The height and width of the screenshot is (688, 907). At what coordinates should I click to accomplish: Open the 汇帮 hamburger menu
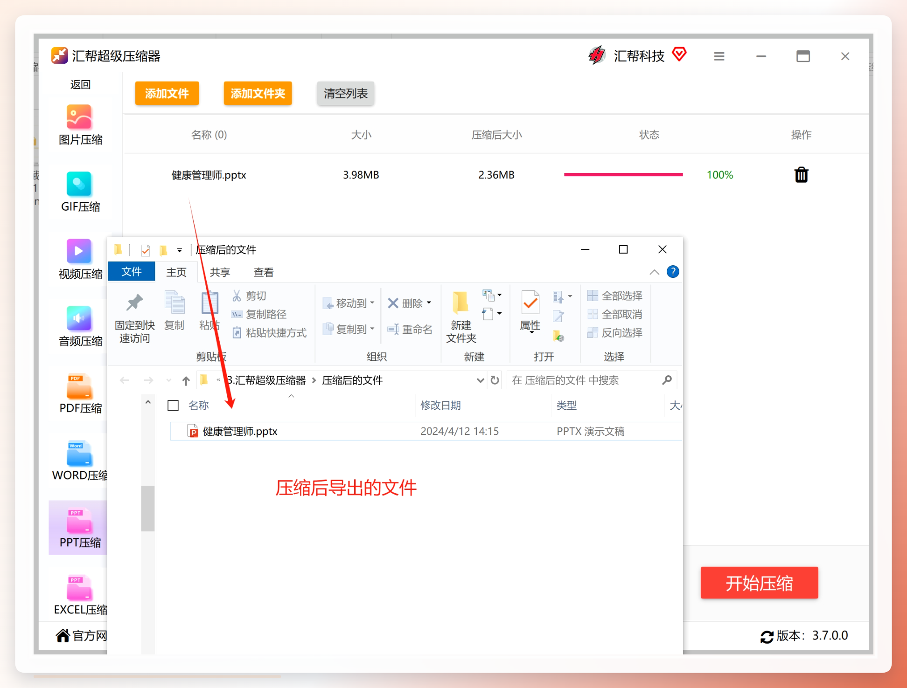tap(719, 56)
